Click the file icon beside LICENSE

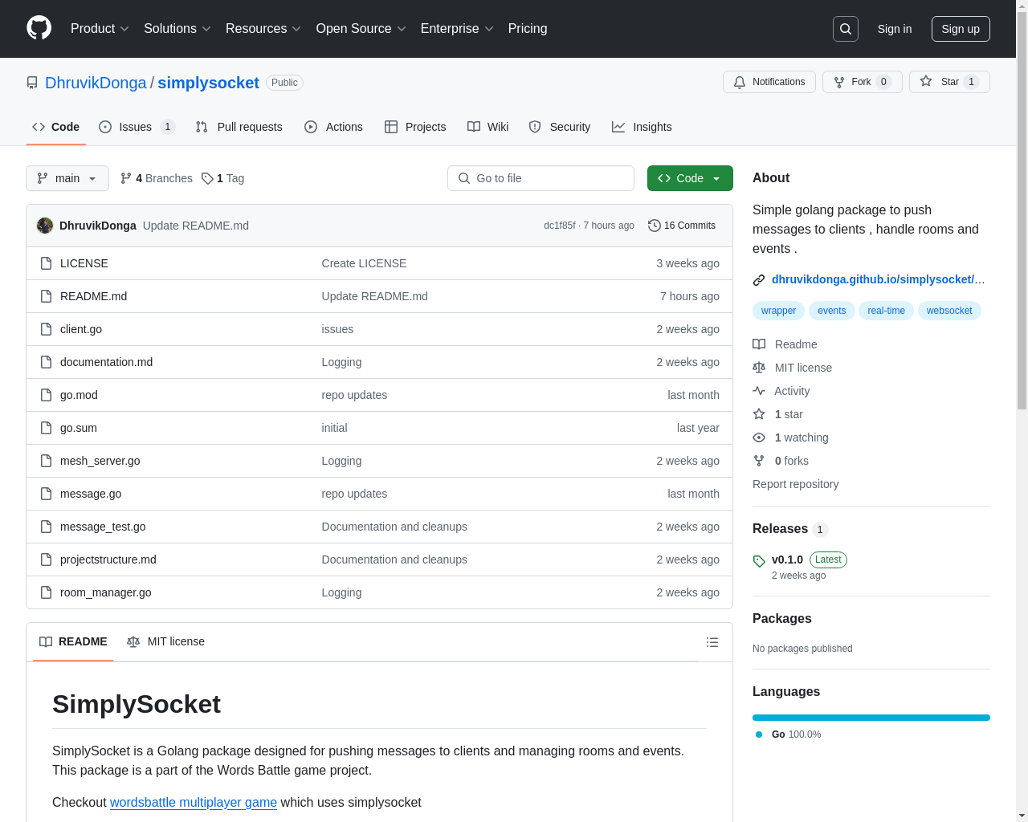coord(47,263)
